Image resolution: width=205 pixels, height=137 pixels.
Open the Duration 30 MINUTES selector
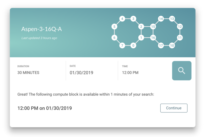point(28,72)
